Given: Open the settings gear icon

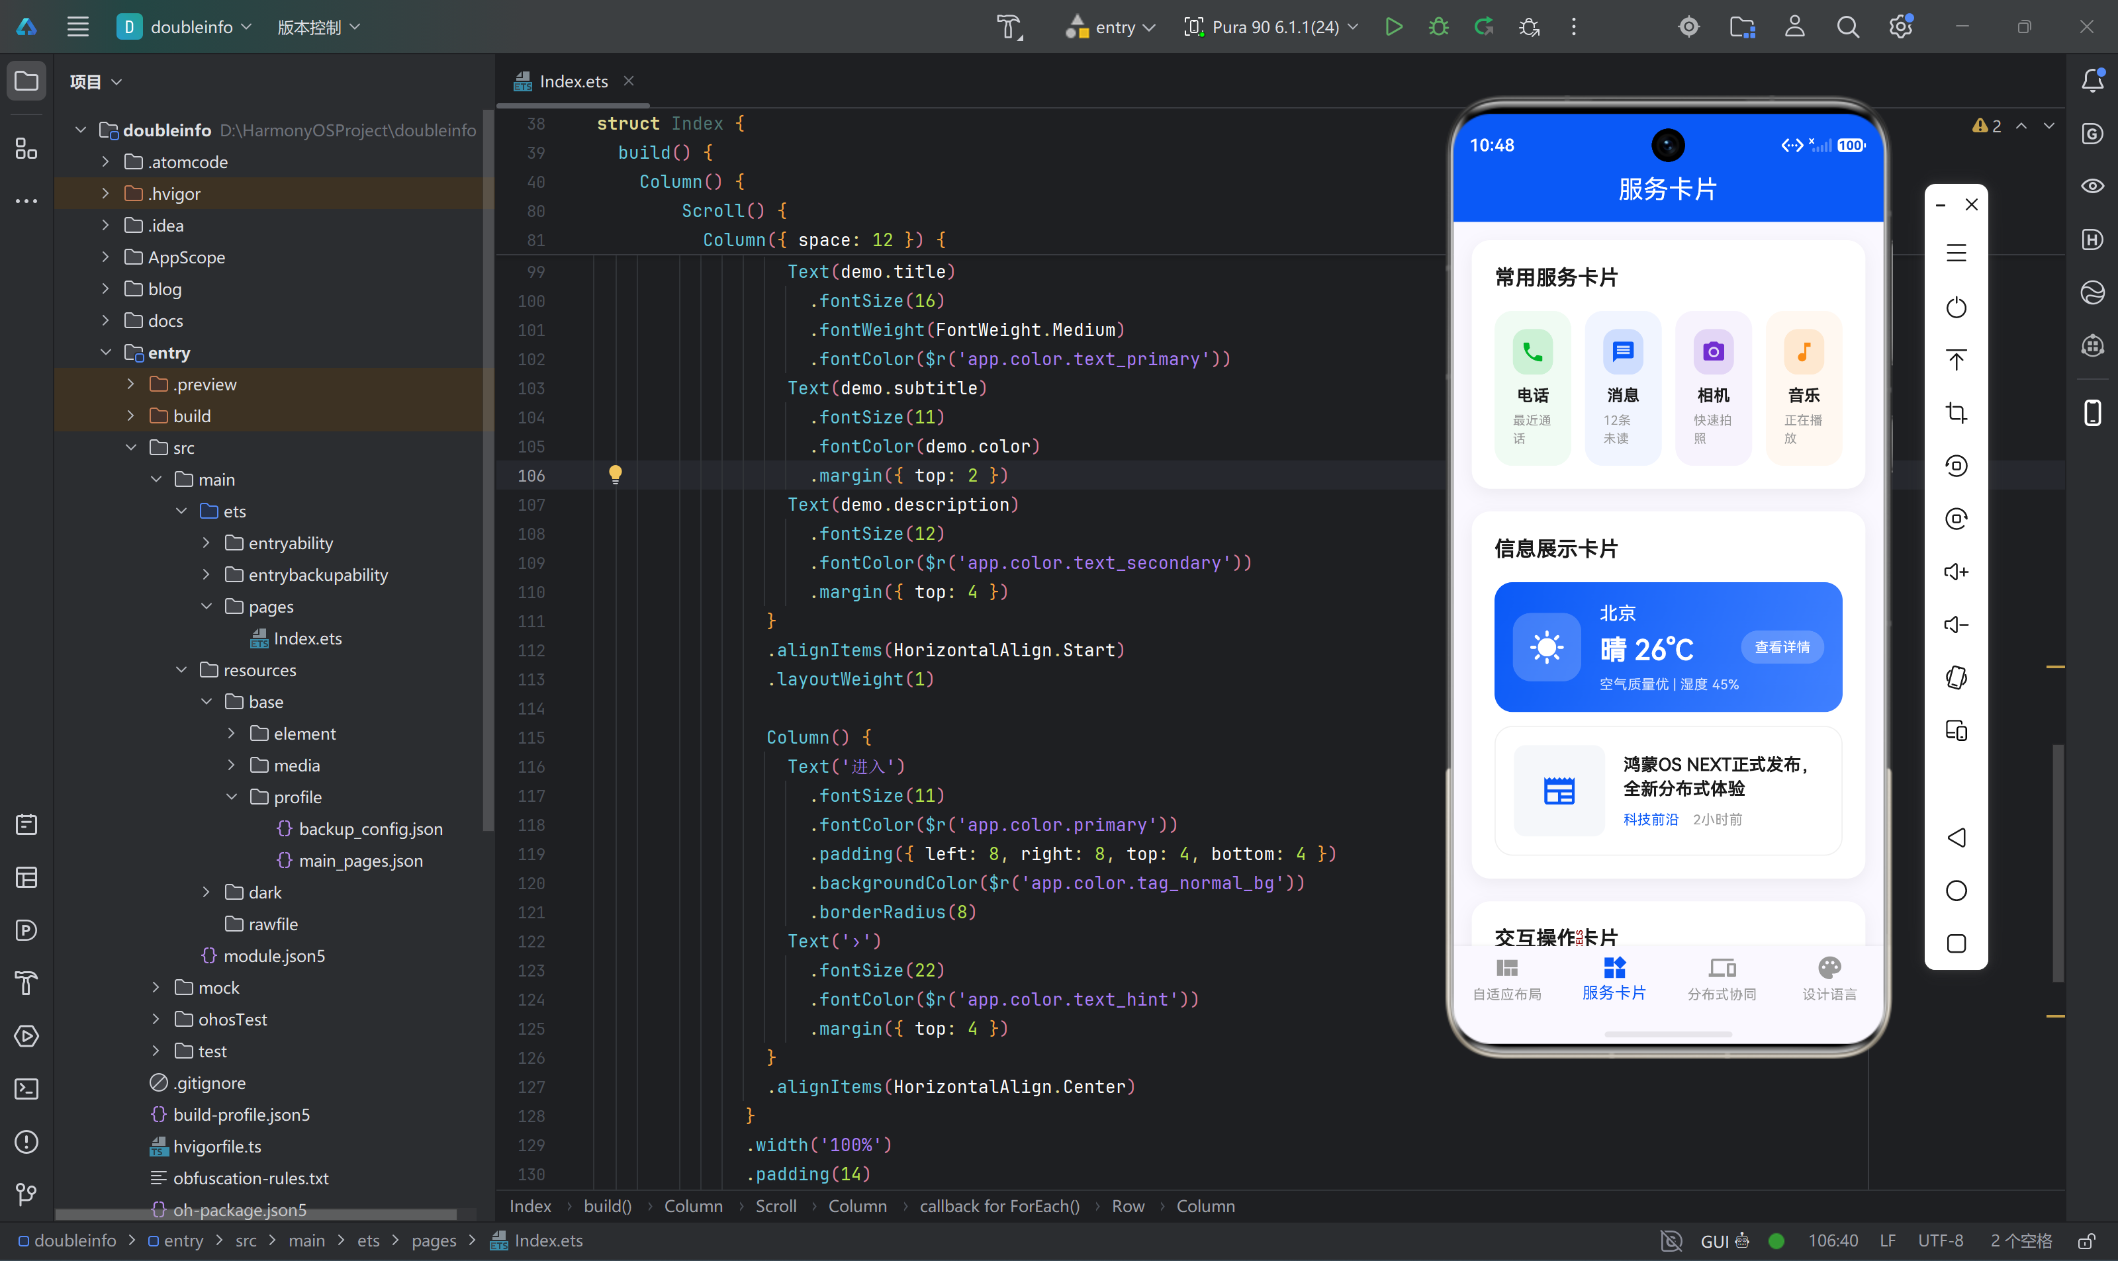Looking at the screenshot, I should 1902,27.
